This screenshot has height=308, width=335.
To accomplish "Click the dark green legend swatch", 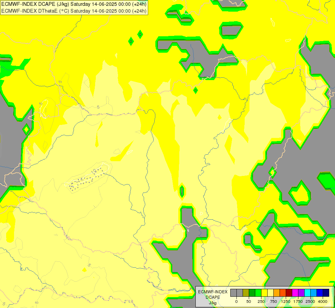I will (x=252, y=293).
